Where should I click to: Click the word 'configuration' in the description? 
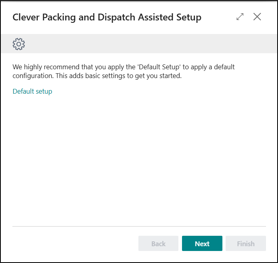pyautogui.click(x=33, y=76)
